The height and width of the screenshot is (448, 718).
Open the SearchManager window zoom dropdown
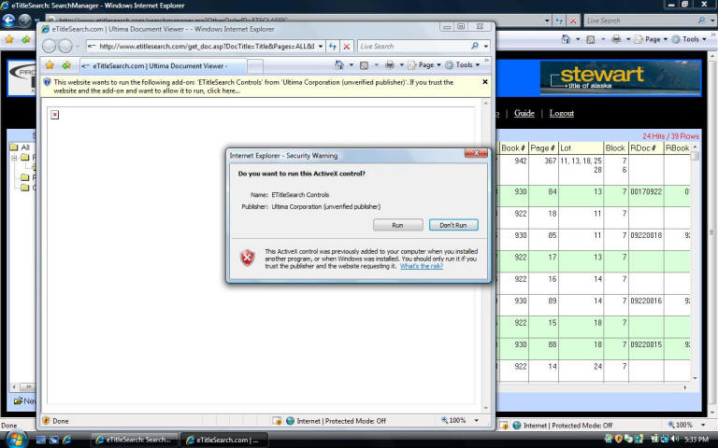point(701,426)
